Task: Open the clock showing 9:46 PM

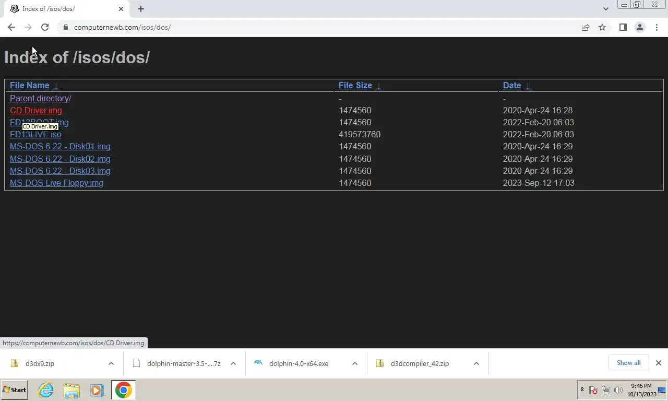Action: point(641,390)
